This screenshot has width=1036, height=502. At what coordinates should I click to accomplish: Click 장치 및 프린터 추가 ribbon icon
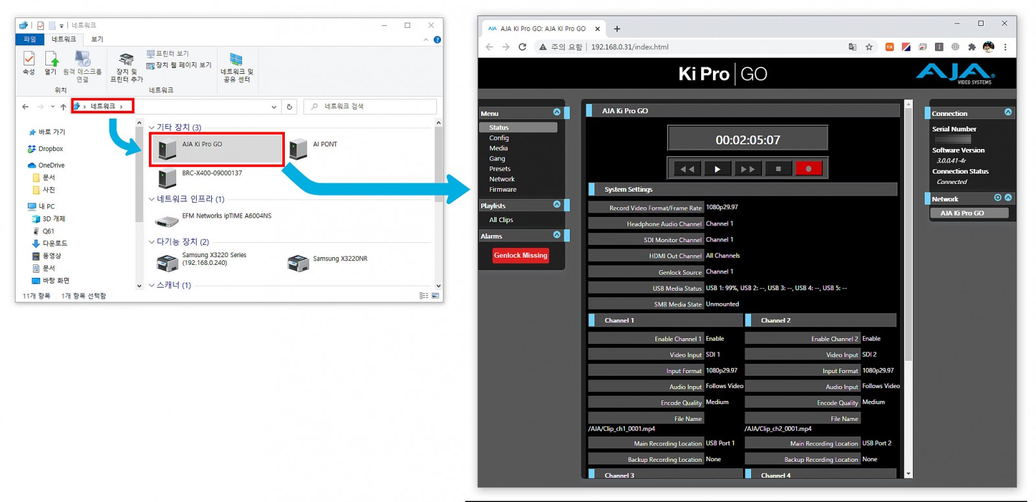[127, 67]
